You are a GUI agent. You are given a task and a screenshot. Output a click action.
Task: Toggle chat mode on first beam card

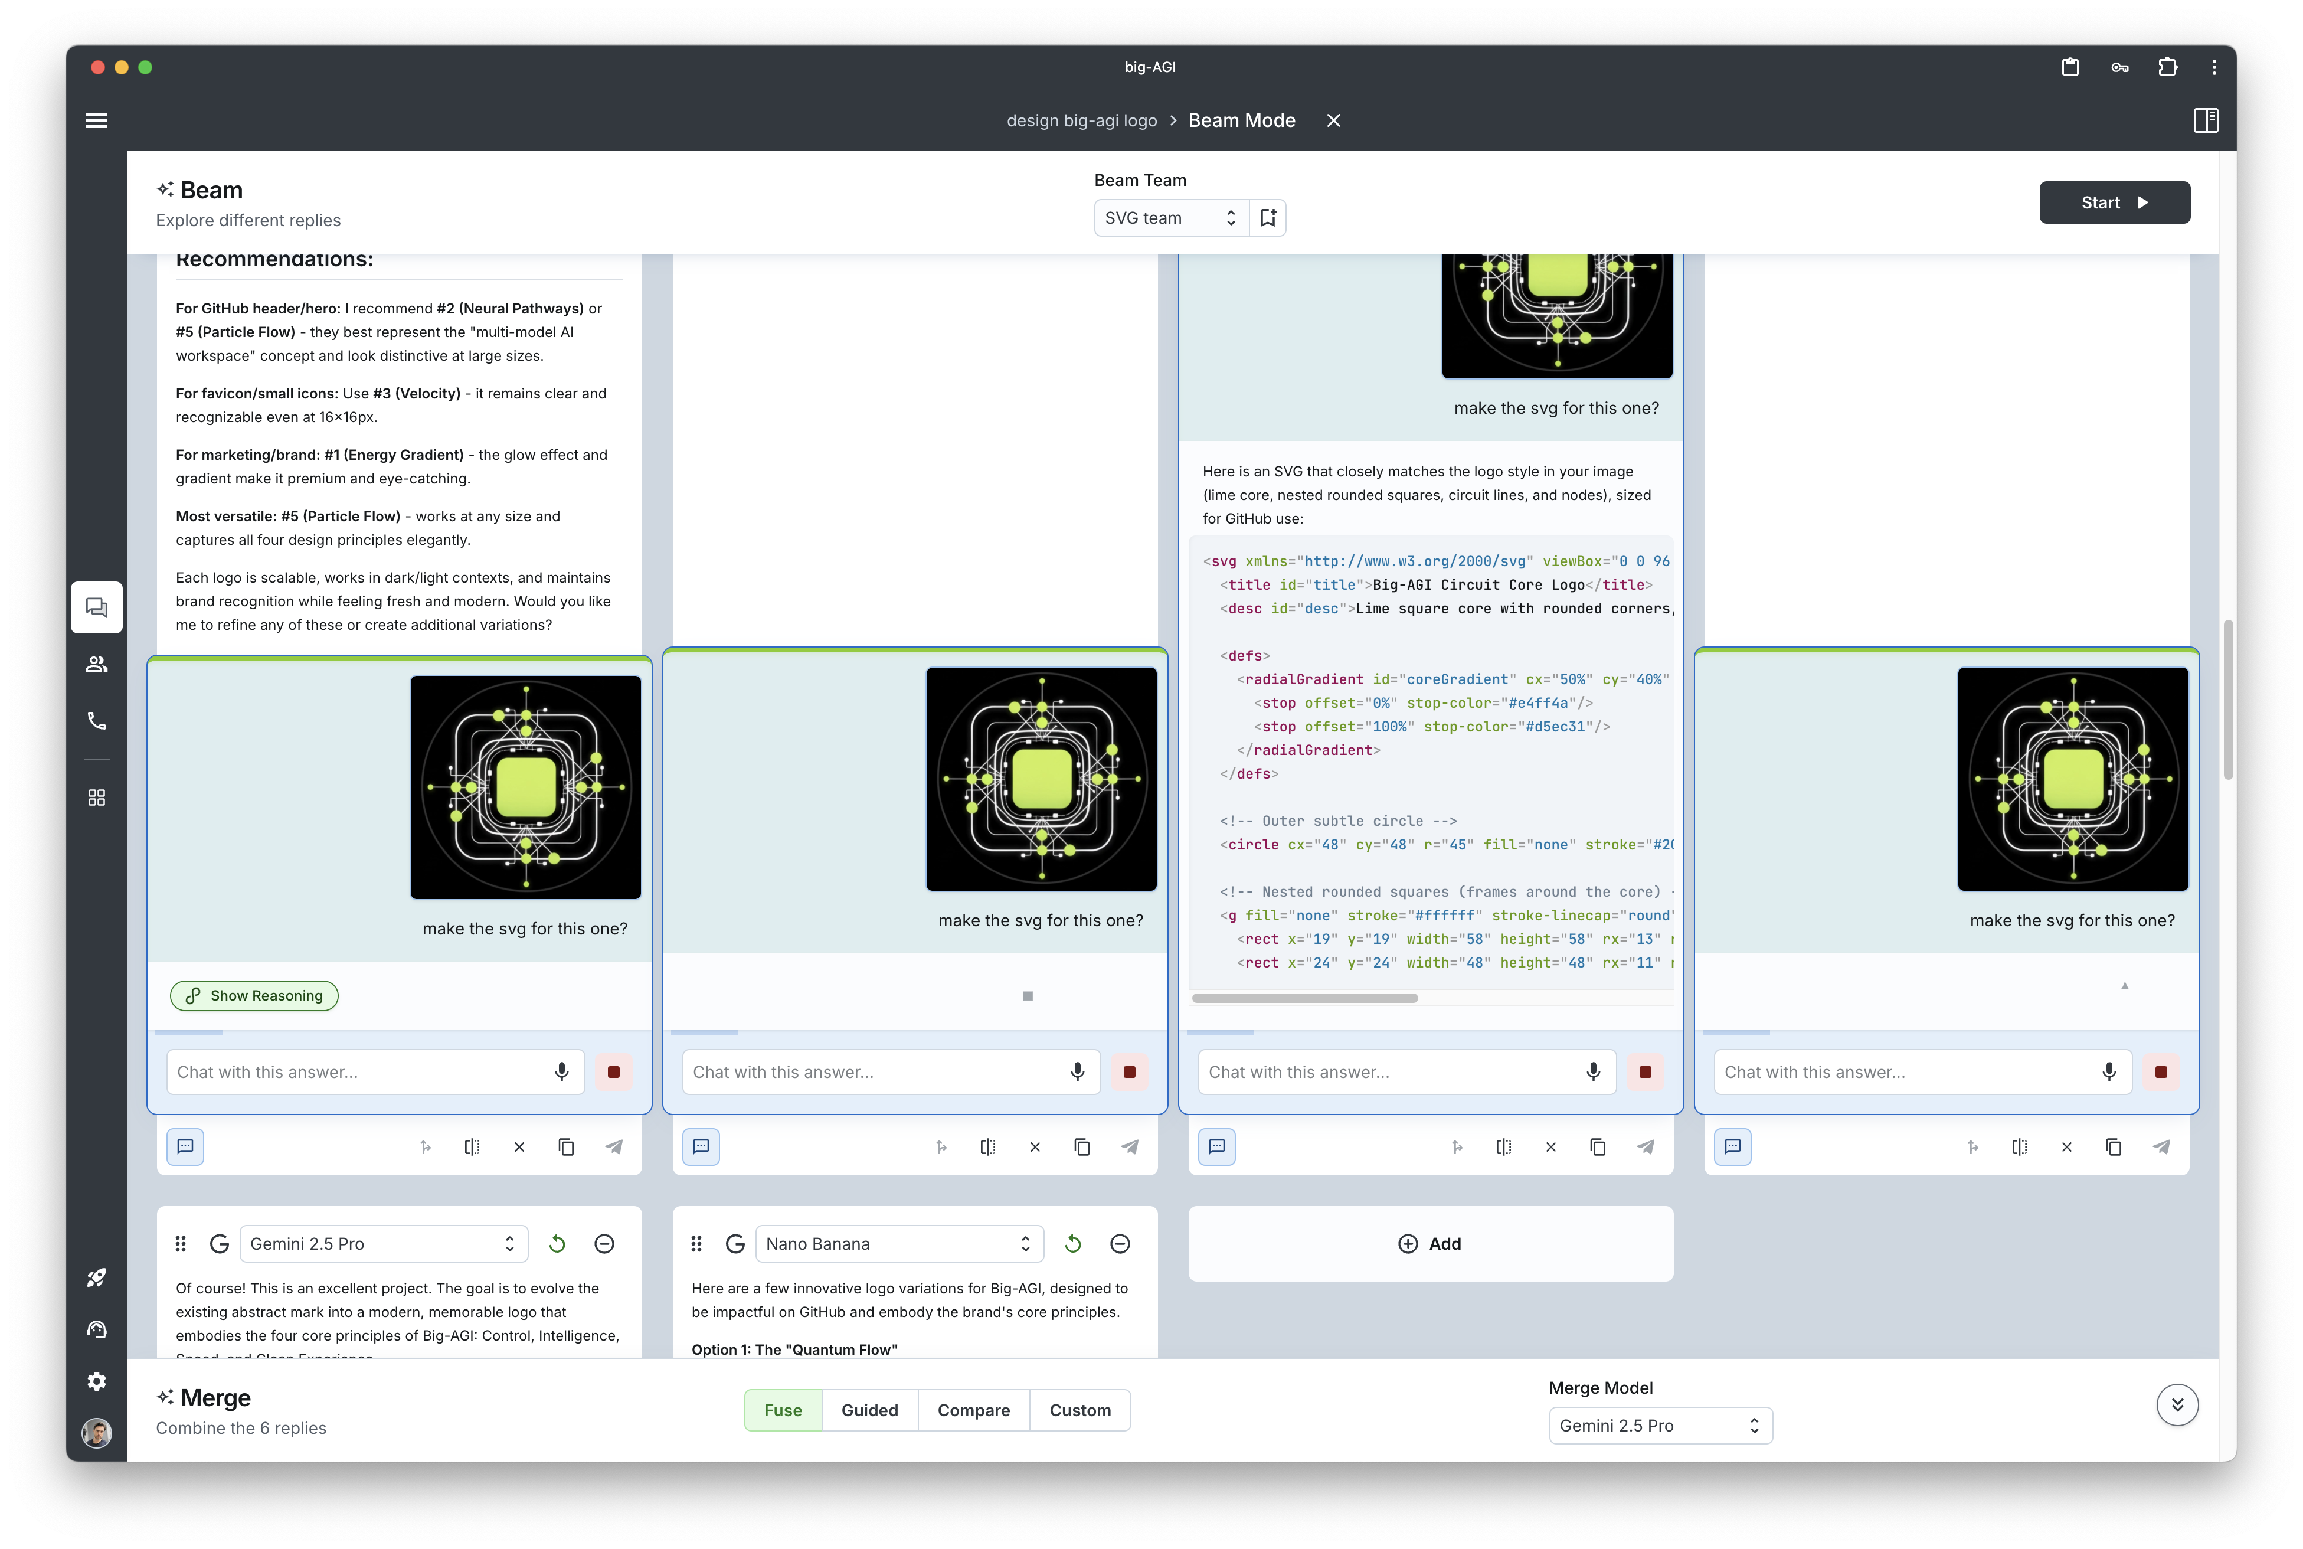pyautogui.click(x=186, y=1146)
